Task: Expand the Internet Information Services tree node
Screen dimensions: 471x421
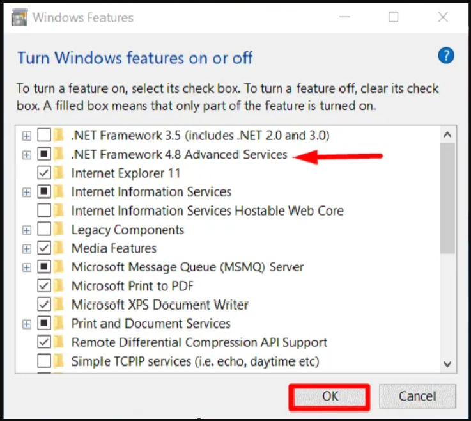Action: 26,192
